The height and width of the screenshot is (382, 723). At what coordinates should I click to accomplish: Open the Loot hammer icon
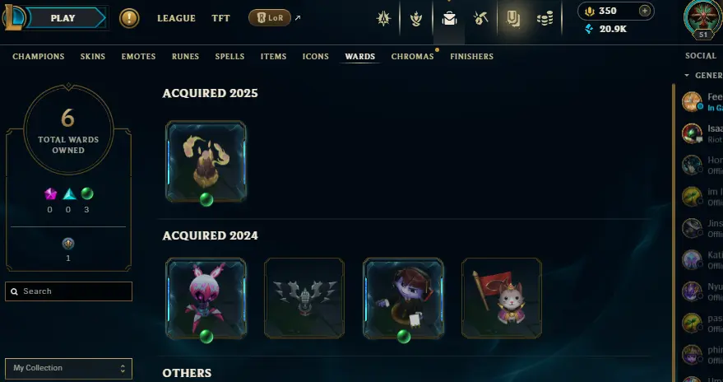[x=480, y=18]
